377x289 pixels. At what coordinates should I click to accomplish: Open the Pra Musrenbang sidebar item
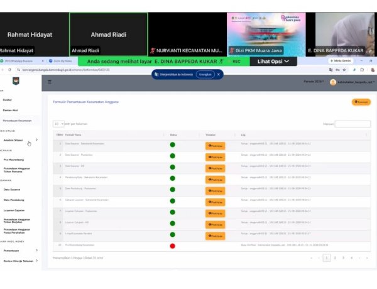(14, 160)
